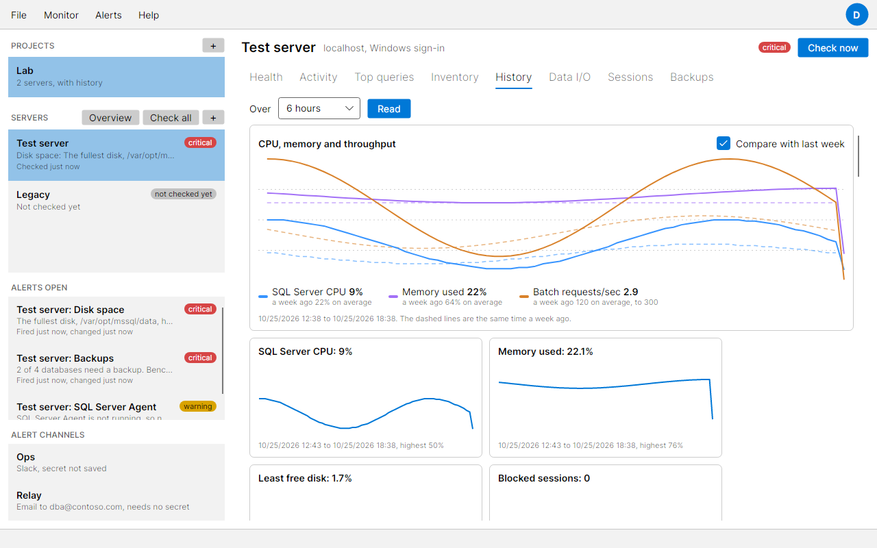This screenshot has height=548, width=877.
Task: Click the Check now button
Action: click(833, 48)
